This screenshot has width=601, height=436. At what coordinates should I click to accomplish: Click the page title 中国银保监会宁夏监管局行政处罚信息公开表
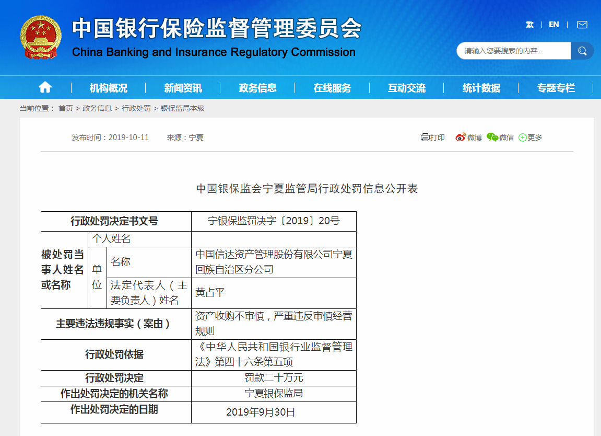pyautogui.click(x=307, y=188)
